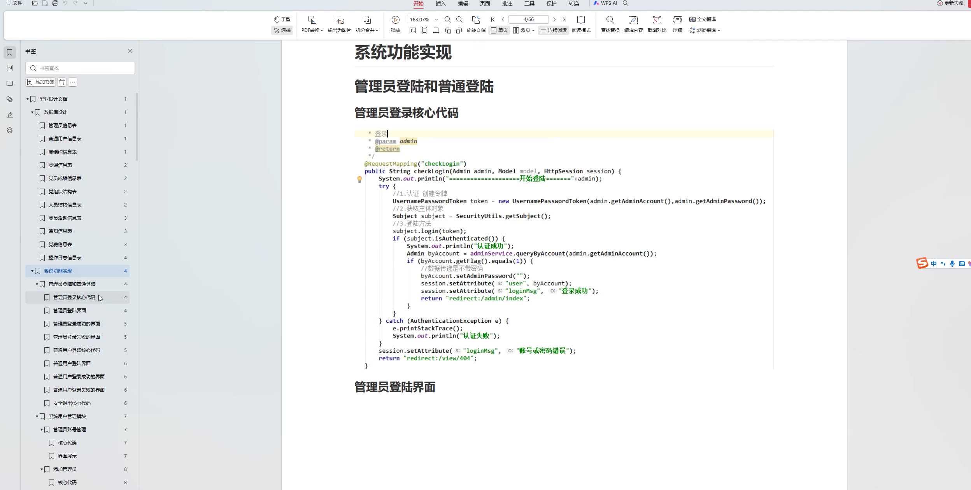Click the 添加书签 button
Viewport: 971px width, 490px height.
pos(40,82)
